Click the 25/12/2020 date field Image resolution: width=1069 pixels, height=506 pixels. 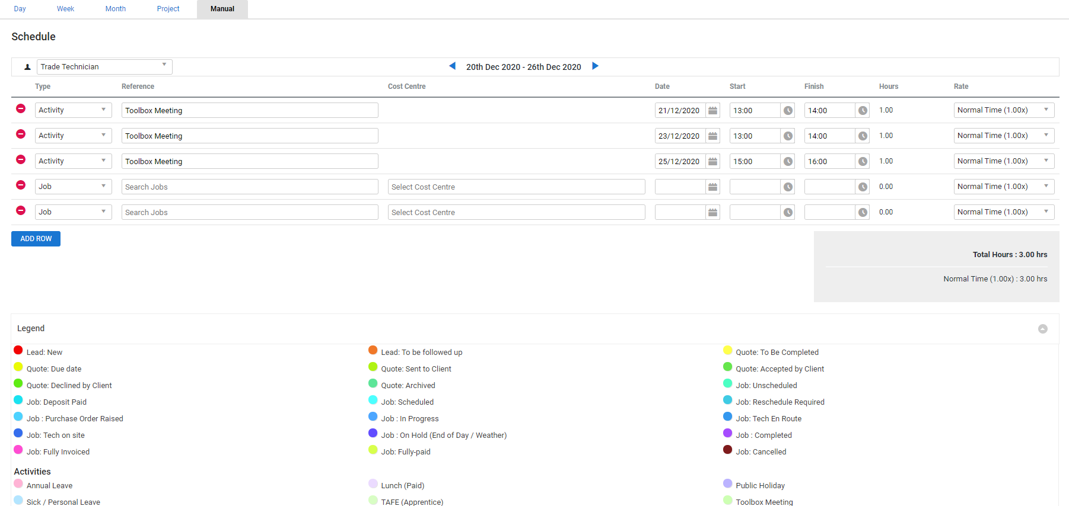pos(680,161)
